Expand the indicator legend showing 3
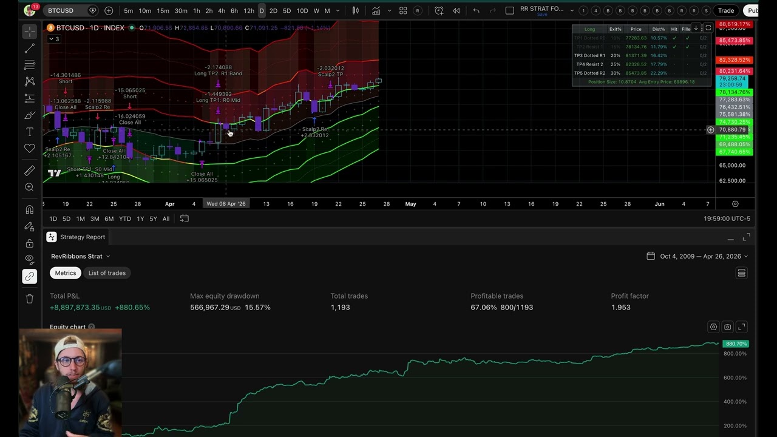 point(54,39)
